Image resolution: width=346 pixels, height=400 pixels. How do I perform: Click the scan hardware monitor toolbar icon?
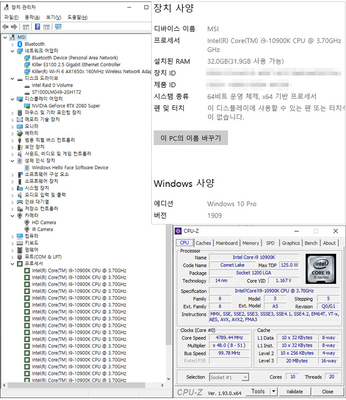point(58,27)
